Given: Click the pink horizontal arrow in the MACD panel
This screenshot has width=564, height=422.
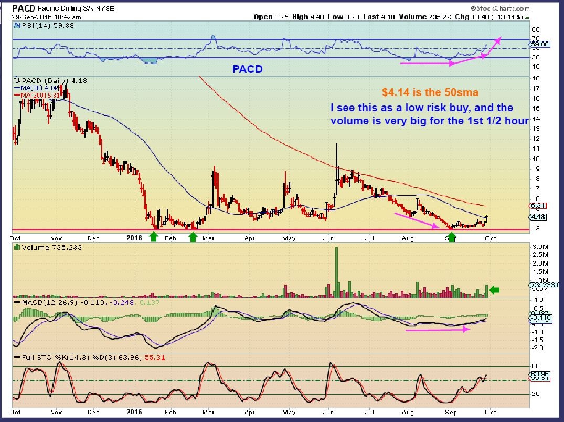Looking at the screenshot, I should click(438, 330).
